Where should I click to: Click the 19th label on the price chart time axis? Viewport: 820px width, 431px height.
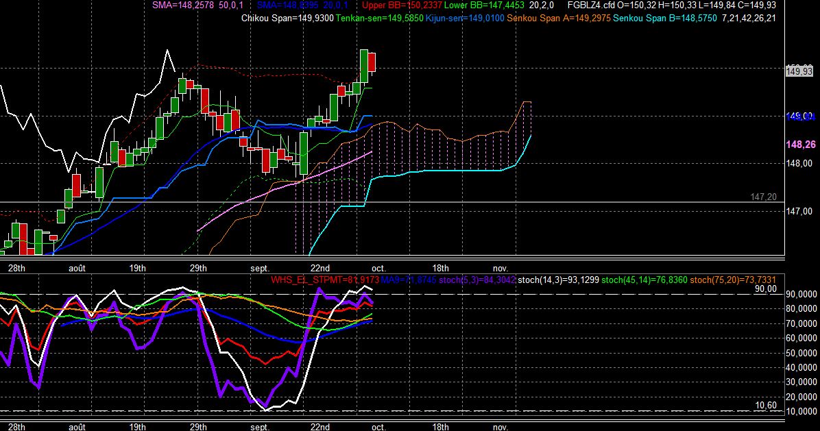click(138, 268)
